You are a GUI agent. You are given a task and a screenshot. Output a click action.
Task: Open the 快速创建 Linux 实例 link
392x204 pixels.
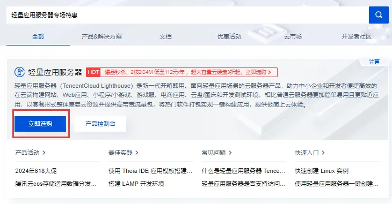[x=322, y=171]
